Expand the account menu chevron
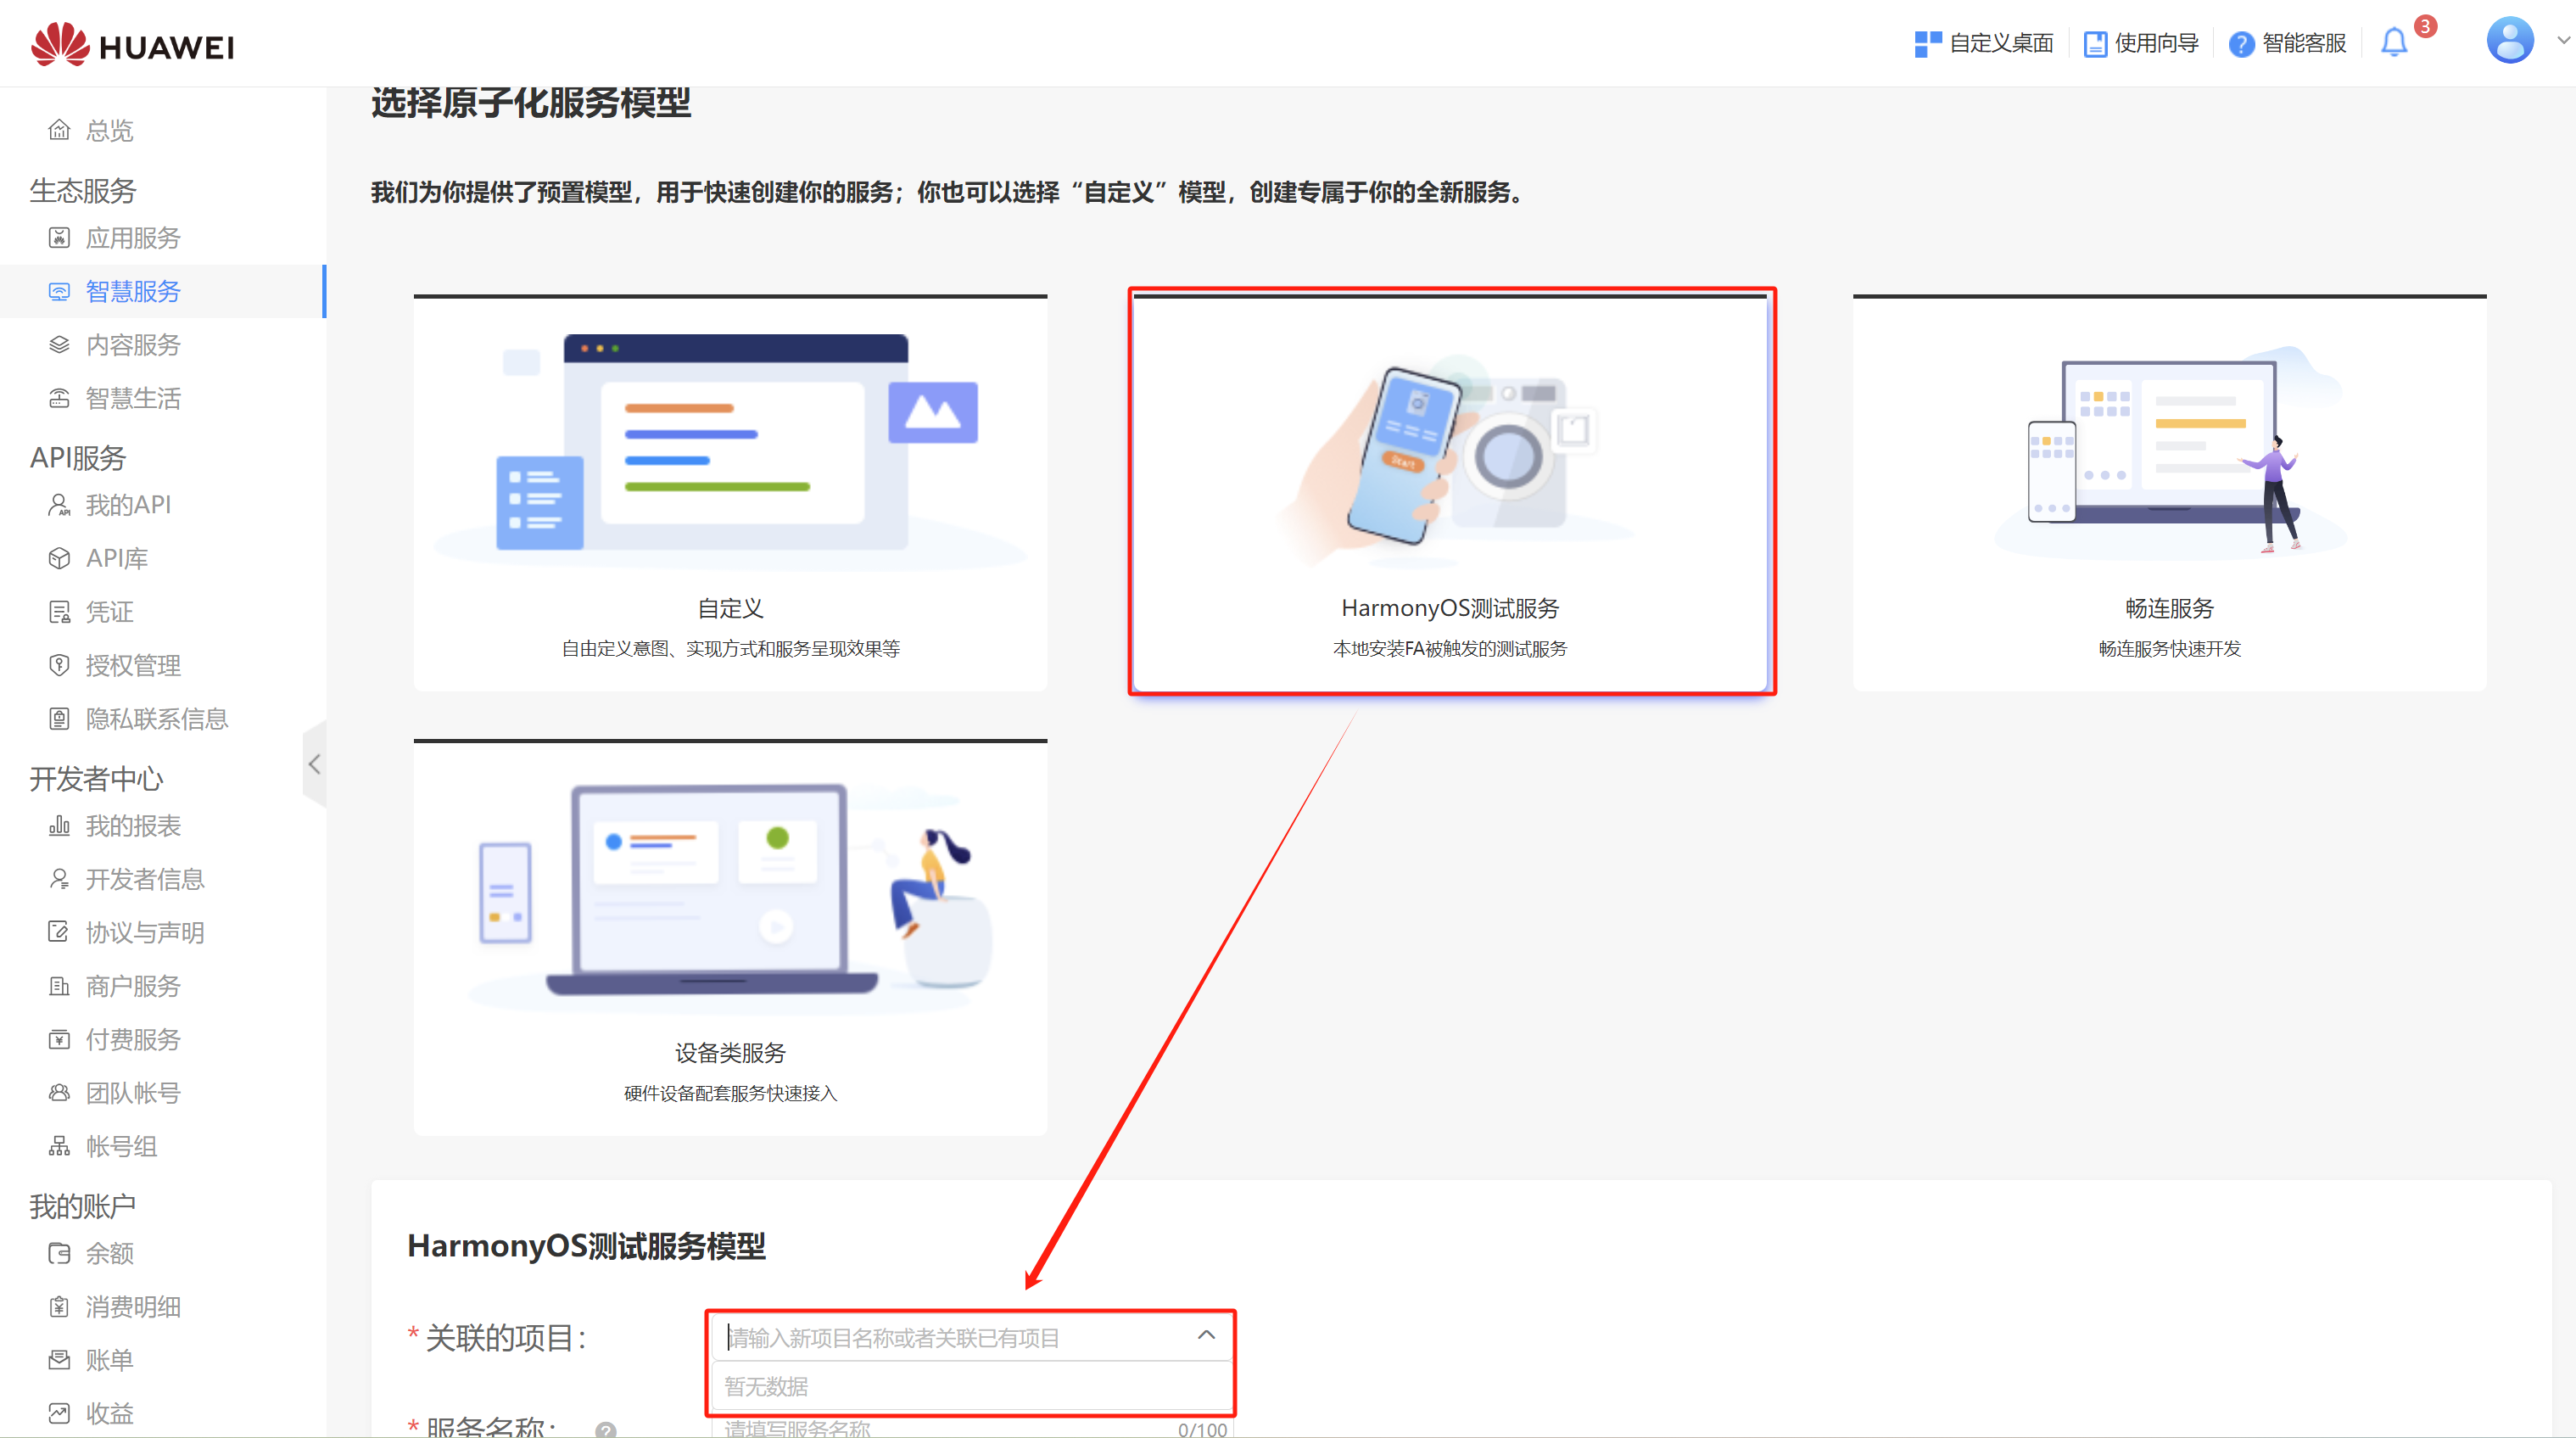Image resolution: width=2576 pixels, height=1438 pixels. click(x=2563, y=40)
